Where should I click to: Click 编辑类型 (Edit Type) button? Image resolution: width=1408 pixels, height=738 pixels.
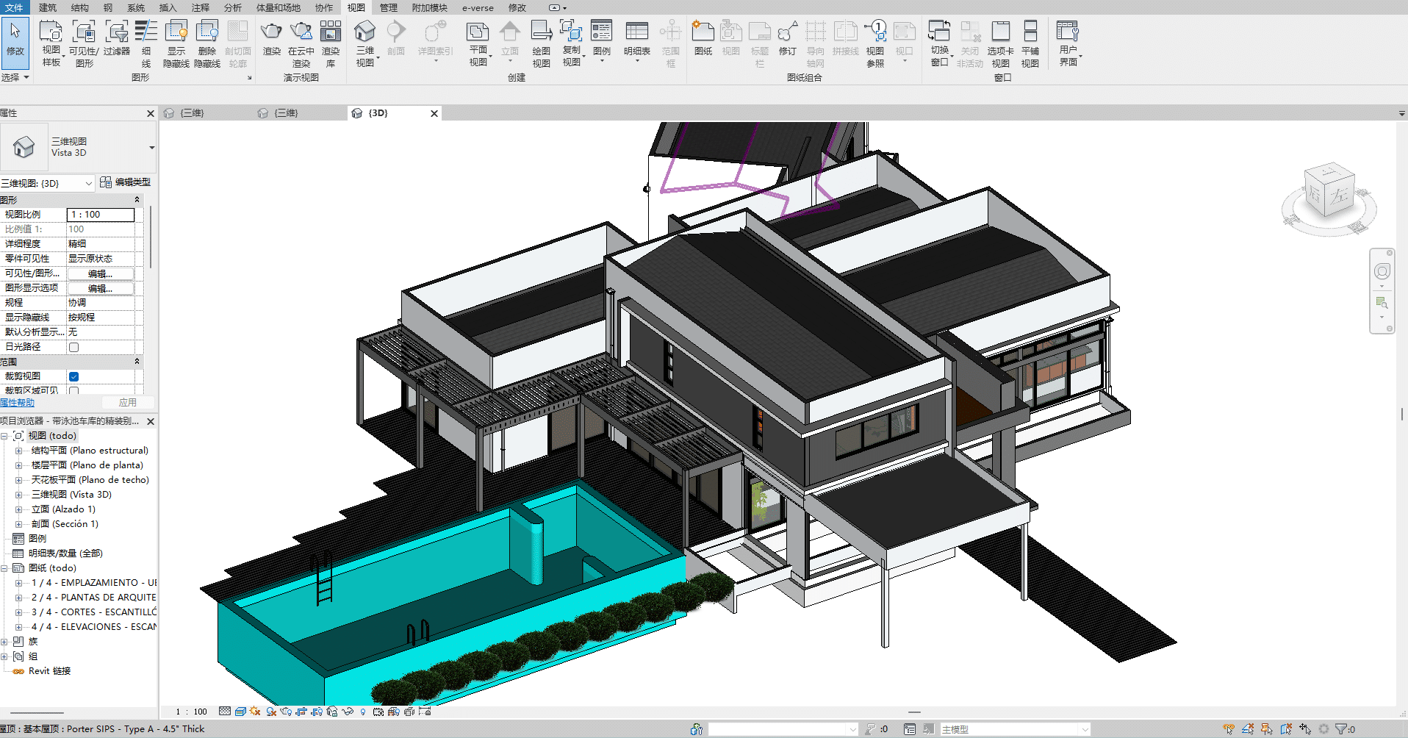[126, 182]
